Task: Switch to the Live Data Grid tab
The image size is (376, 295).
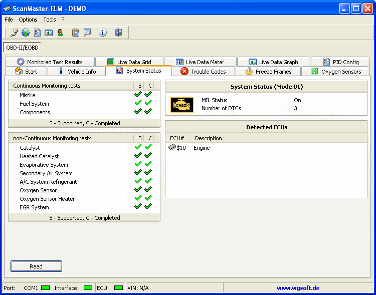Action: coord(129,62)
